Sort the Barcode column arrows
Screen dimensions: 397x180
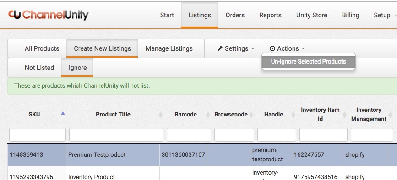click(x=208, y=115)
